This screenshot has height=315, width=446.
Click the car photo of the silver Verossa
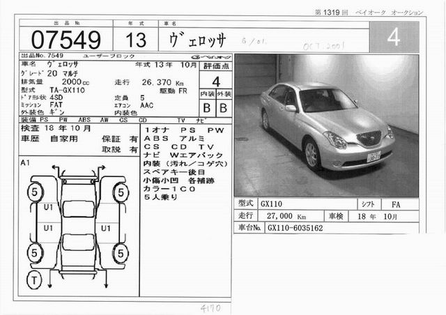(327, 125)
